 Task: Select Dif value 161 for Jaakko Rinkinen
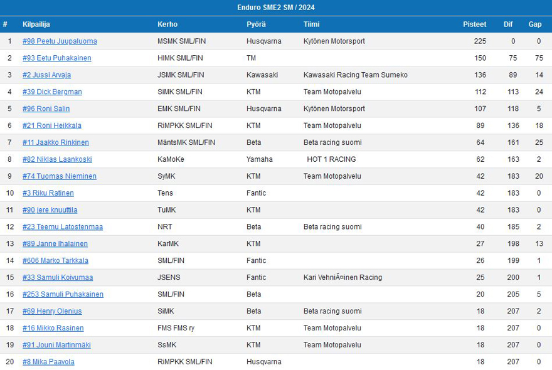point(513,142)
